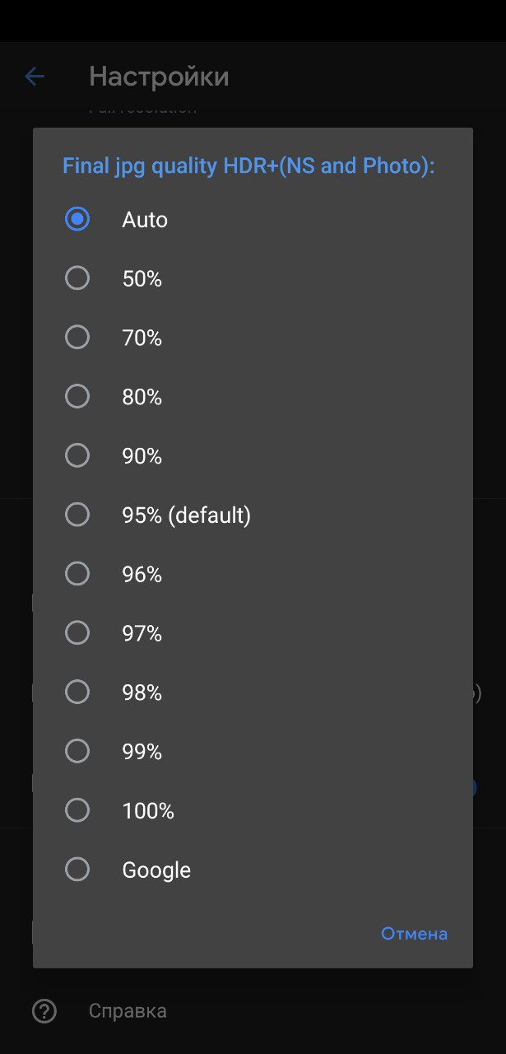Pick the 98% radio option
The image size is (506, 1054).
77,693
